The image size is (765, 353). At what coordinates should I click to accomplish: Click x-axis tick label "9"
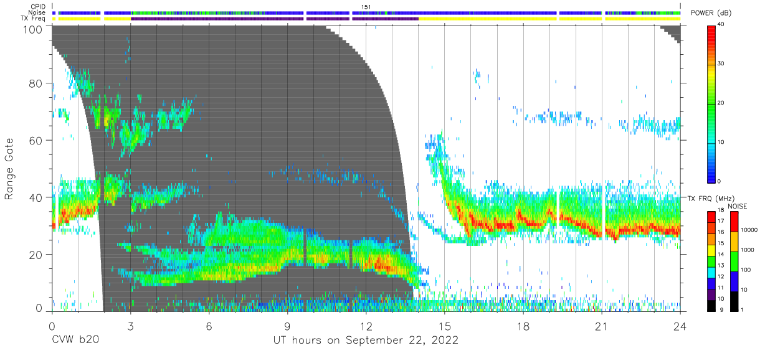[287, 326]
